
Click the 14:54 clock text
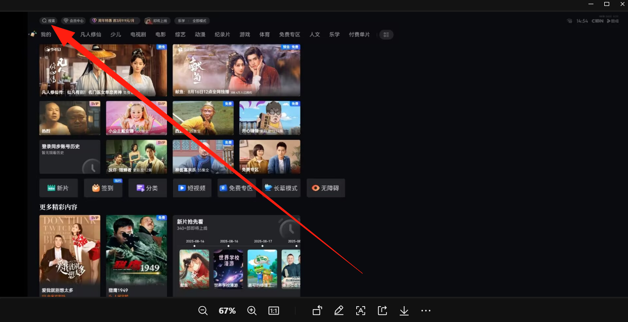582,21
